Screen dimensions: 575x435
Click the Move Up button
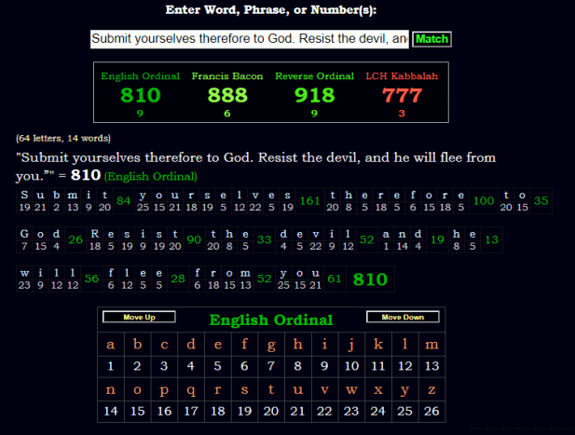point(137,318)
